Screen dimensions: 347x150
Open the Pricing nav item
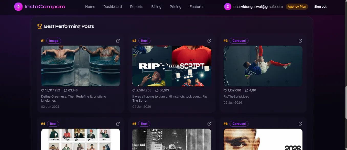[x=176, y=7]
